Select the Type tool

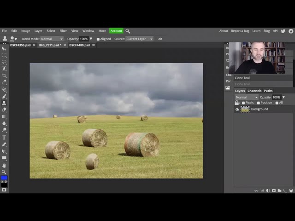(x=4, y=138)
